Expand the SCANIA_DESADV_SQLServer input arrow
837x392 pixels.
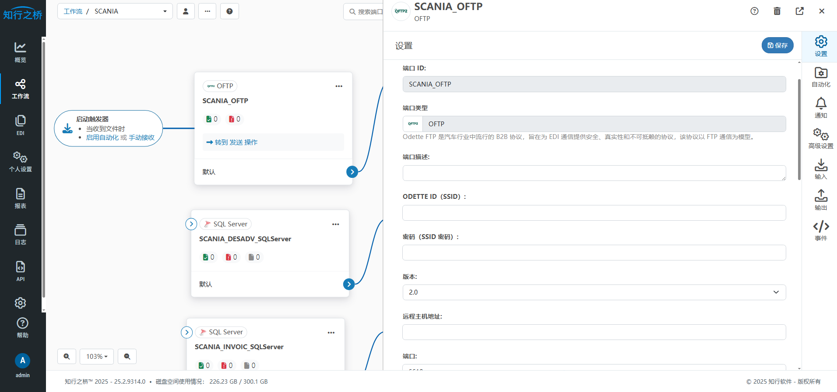click(191, 224)
